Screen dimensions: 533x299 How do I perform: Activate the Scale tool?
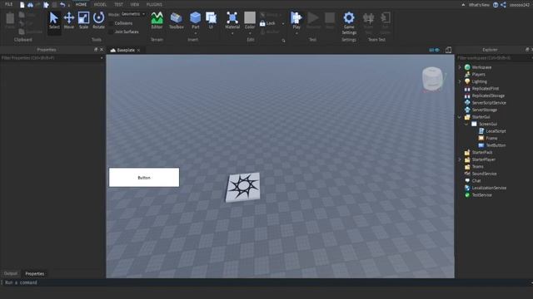[83, 21]
